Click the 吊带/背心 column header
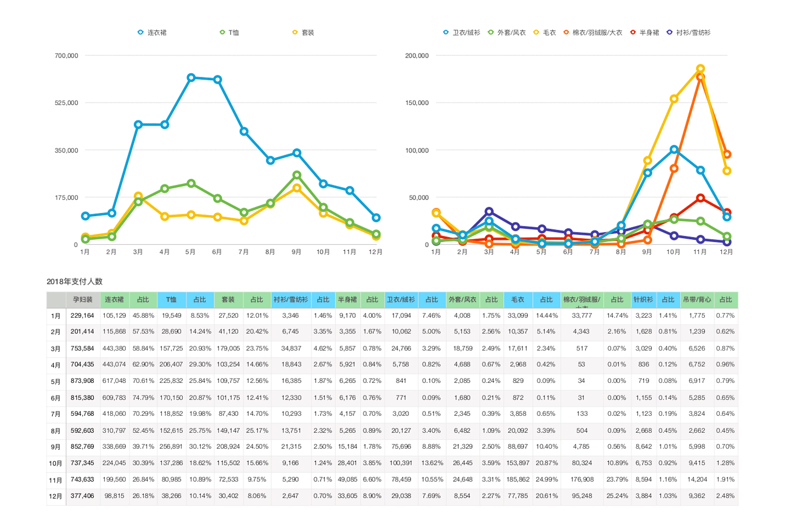Screen dimensions: 786x531 (697, 300)
